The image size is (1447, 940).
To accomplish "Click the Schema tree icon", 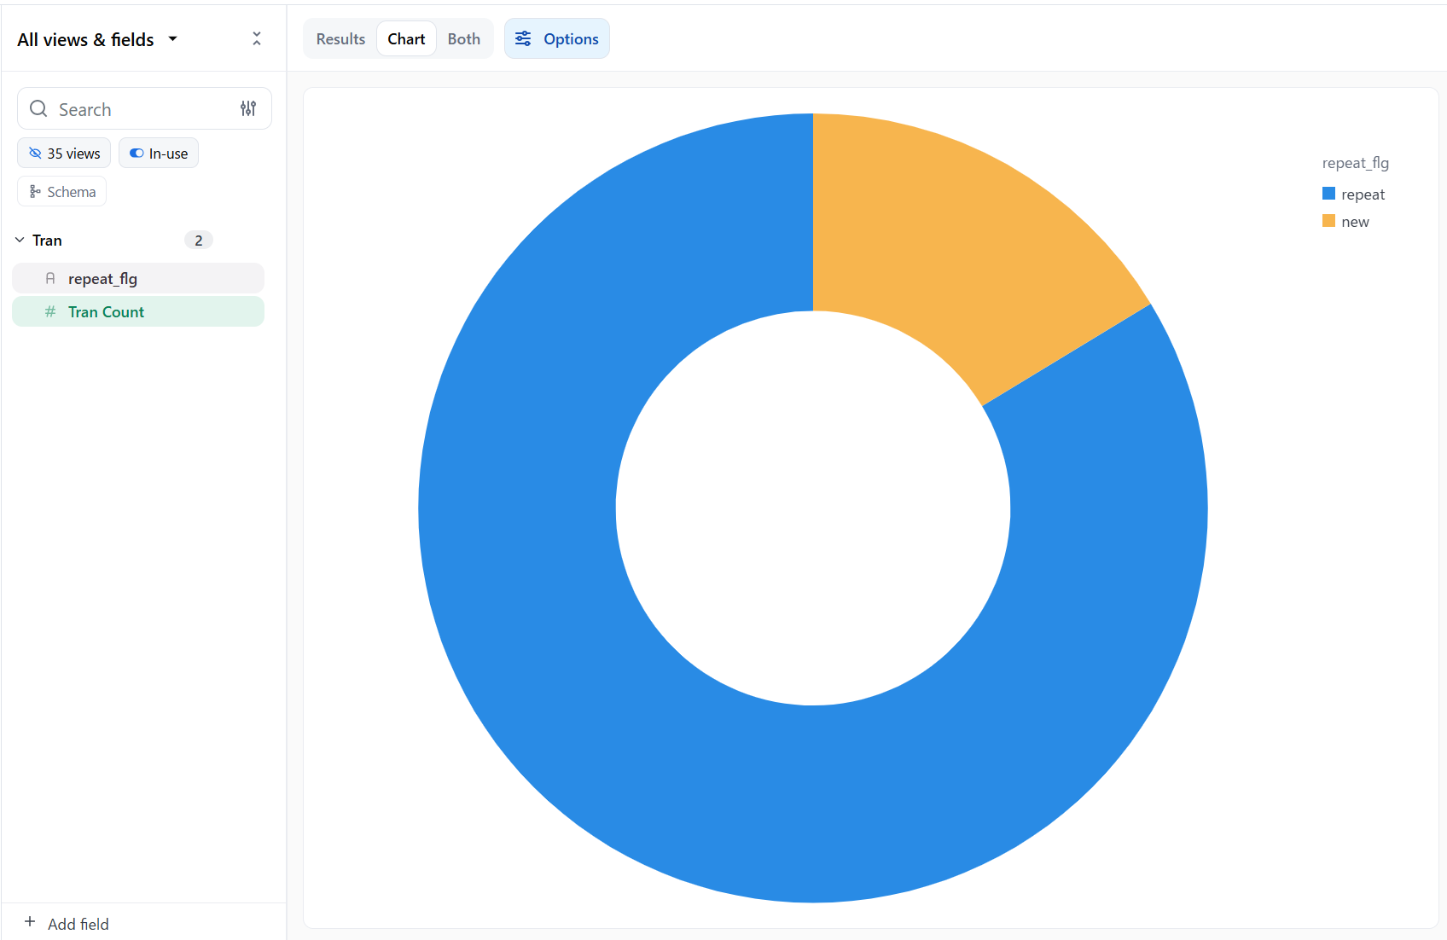I will click(x=35, y=192).
